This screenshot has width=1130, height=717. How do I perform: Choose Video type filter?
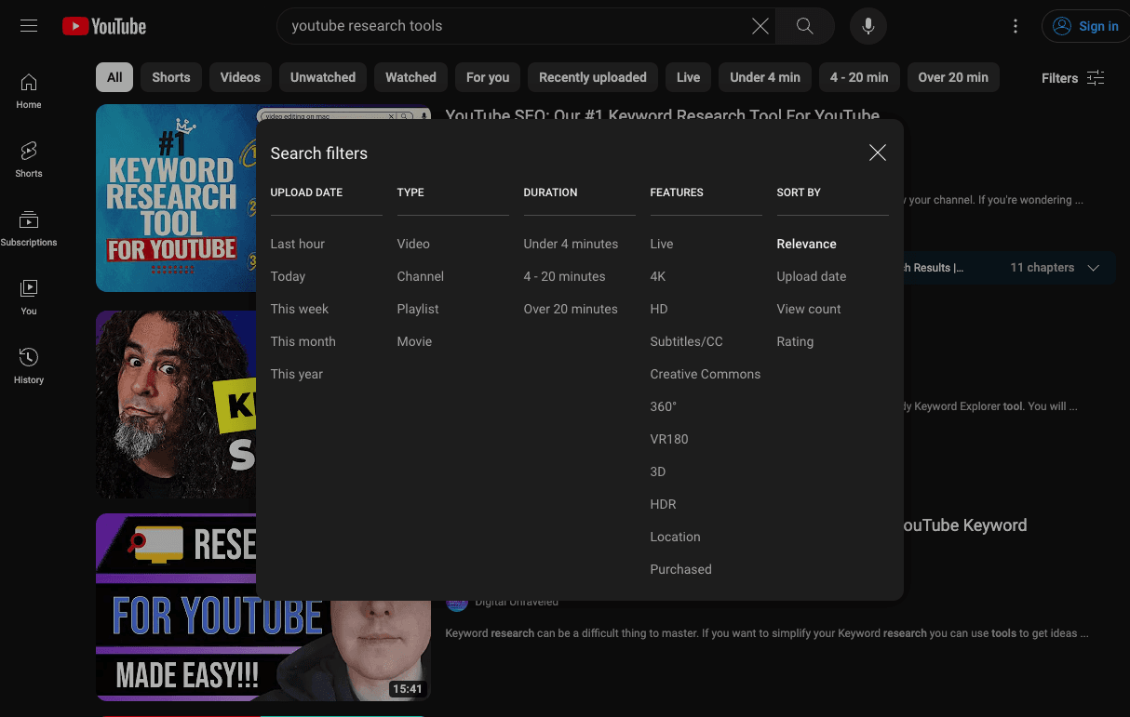pos(413,244)
